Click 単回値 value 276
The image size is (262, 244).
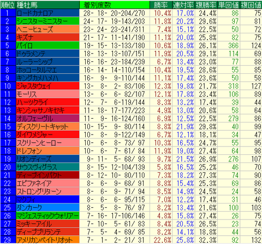(234, 159)
